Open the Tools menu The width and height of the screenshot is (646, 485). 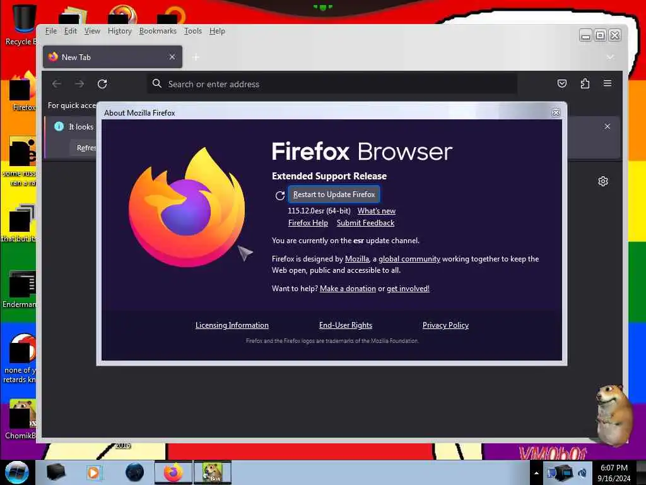coord(193,31)
